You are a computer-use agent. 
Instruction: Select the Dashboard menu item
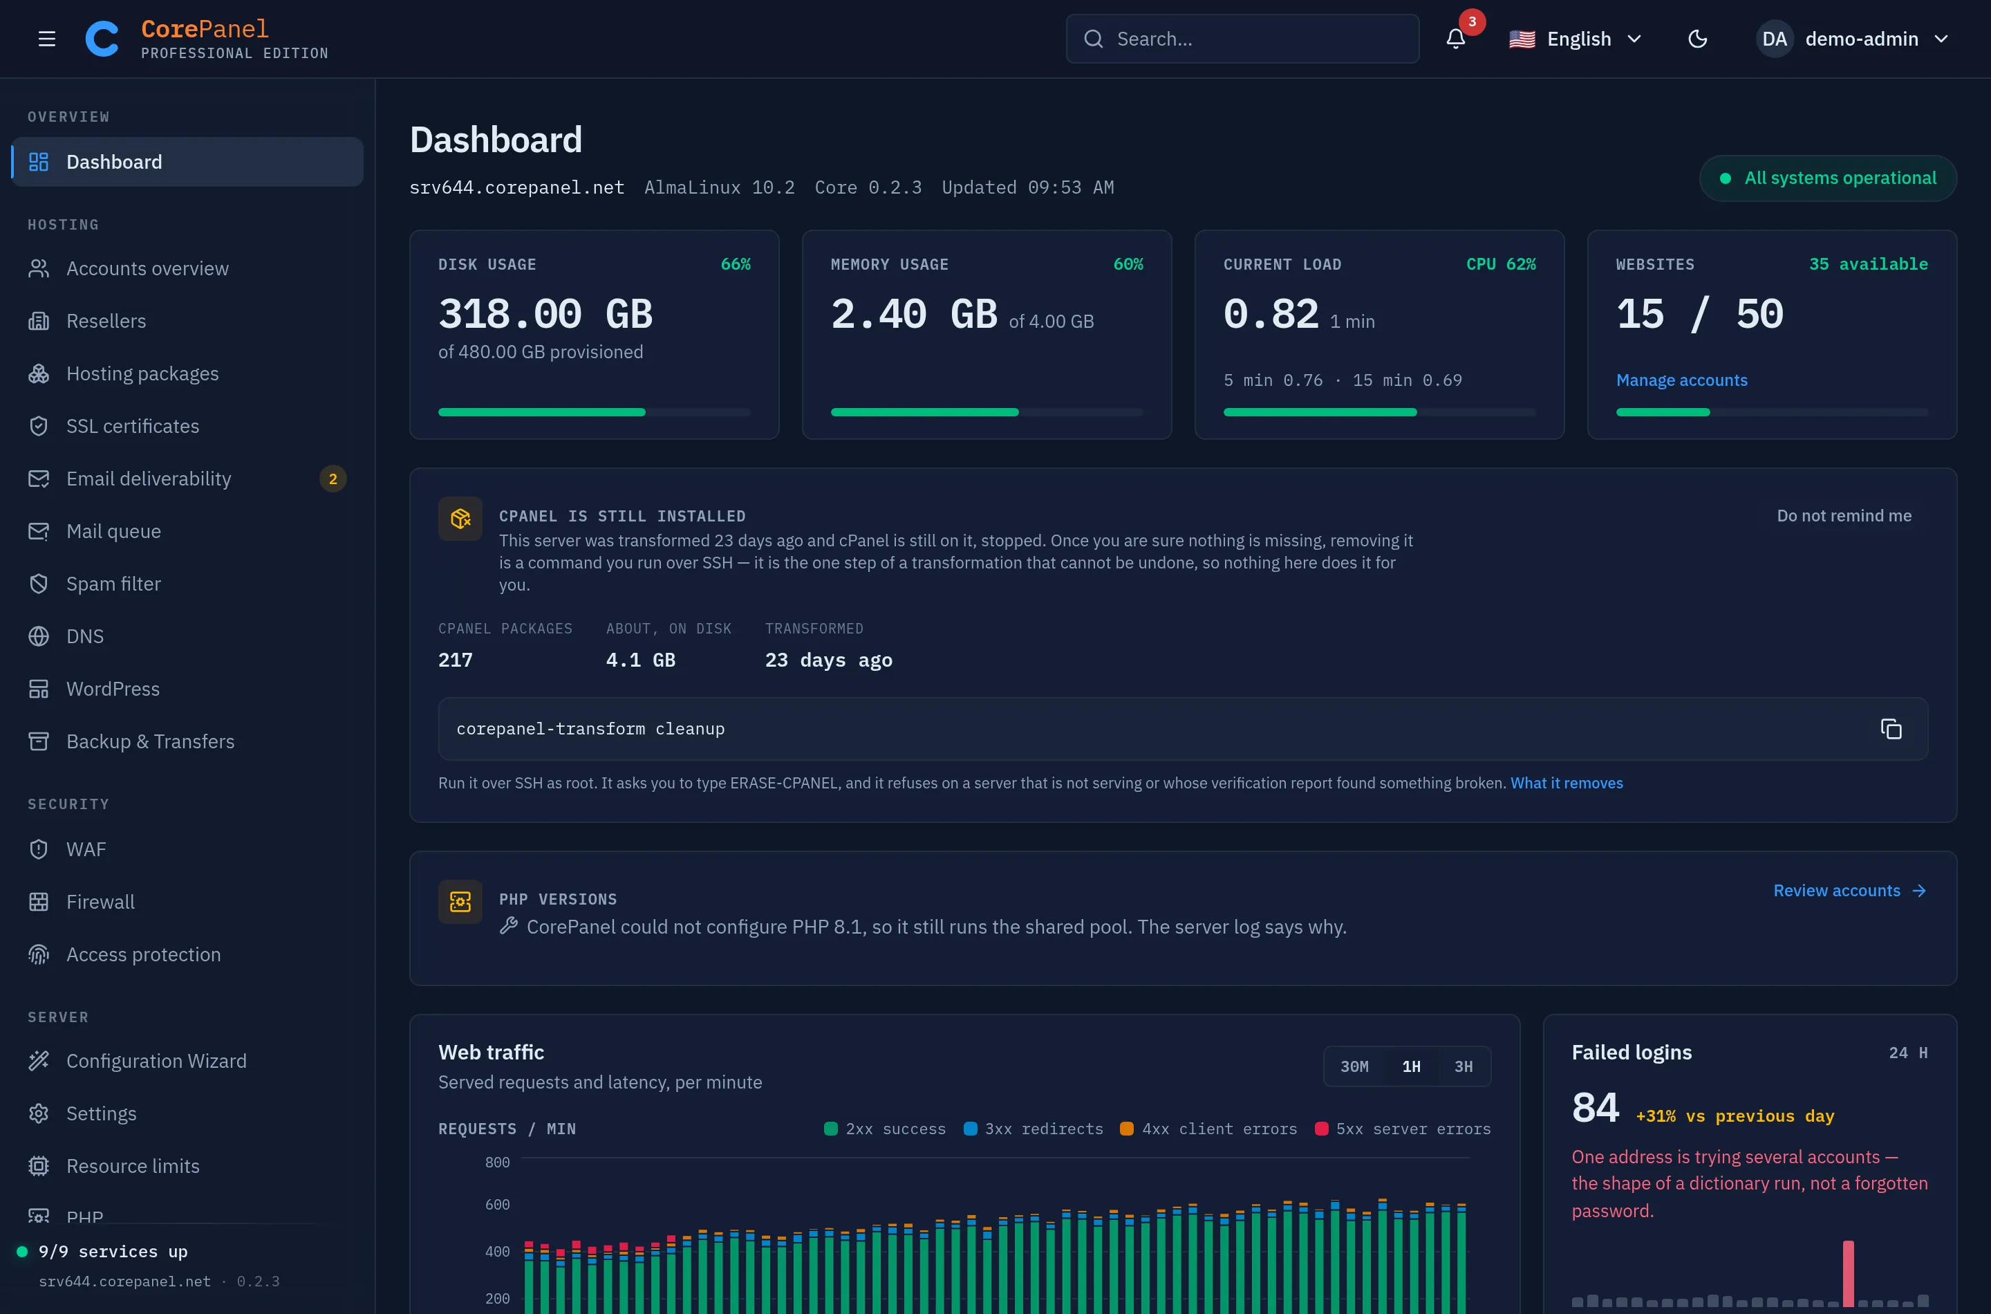(x=187, y=162)
